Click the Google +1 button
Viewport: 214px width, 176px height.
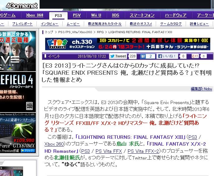(195, 56)
